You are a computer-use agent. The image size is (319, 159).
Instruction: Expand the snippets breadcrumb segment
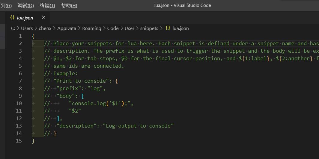coord(149,28)
